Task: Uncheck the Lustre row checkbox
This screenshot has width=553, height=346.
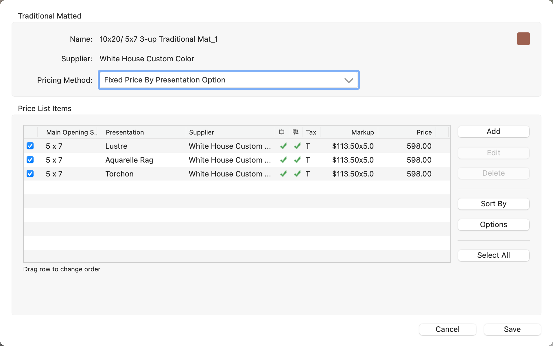Action: click(x=30, y=146)
